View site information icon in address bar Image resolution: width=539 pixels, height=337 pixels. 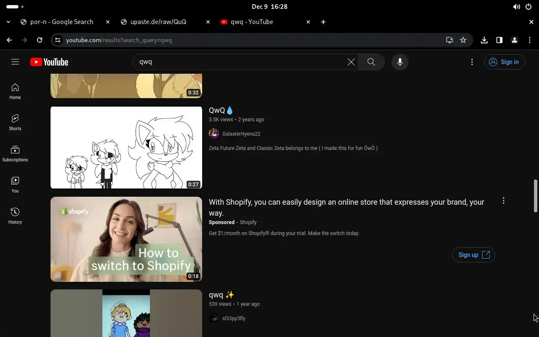tap(58, 40)
